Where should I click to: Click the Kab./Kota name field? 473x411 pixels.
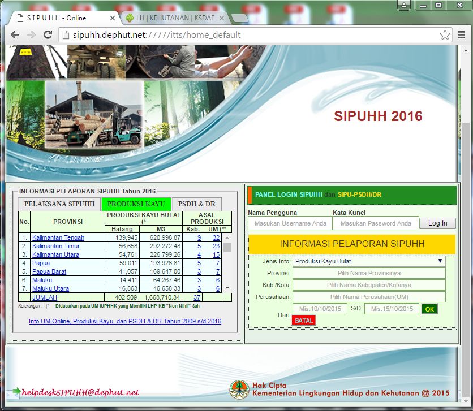coord(369,285)
